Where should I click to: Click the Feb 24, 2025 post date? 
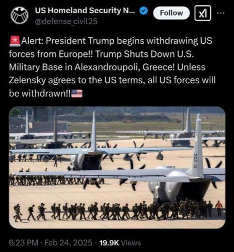pos(68,243)
